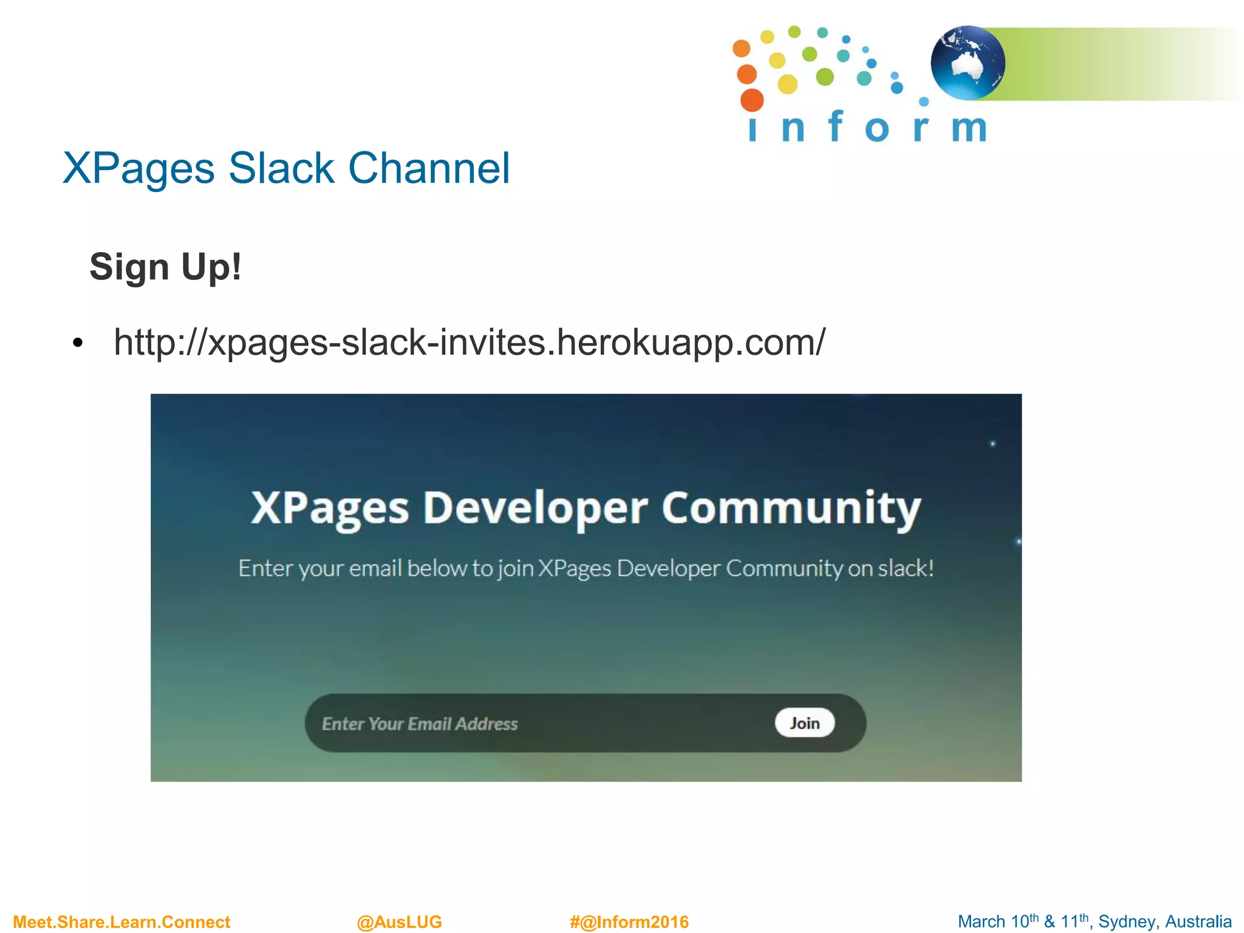Screen dimensions: 1244x933
Task: Select the XPages Slack Channel title
Action: point(287,168)
